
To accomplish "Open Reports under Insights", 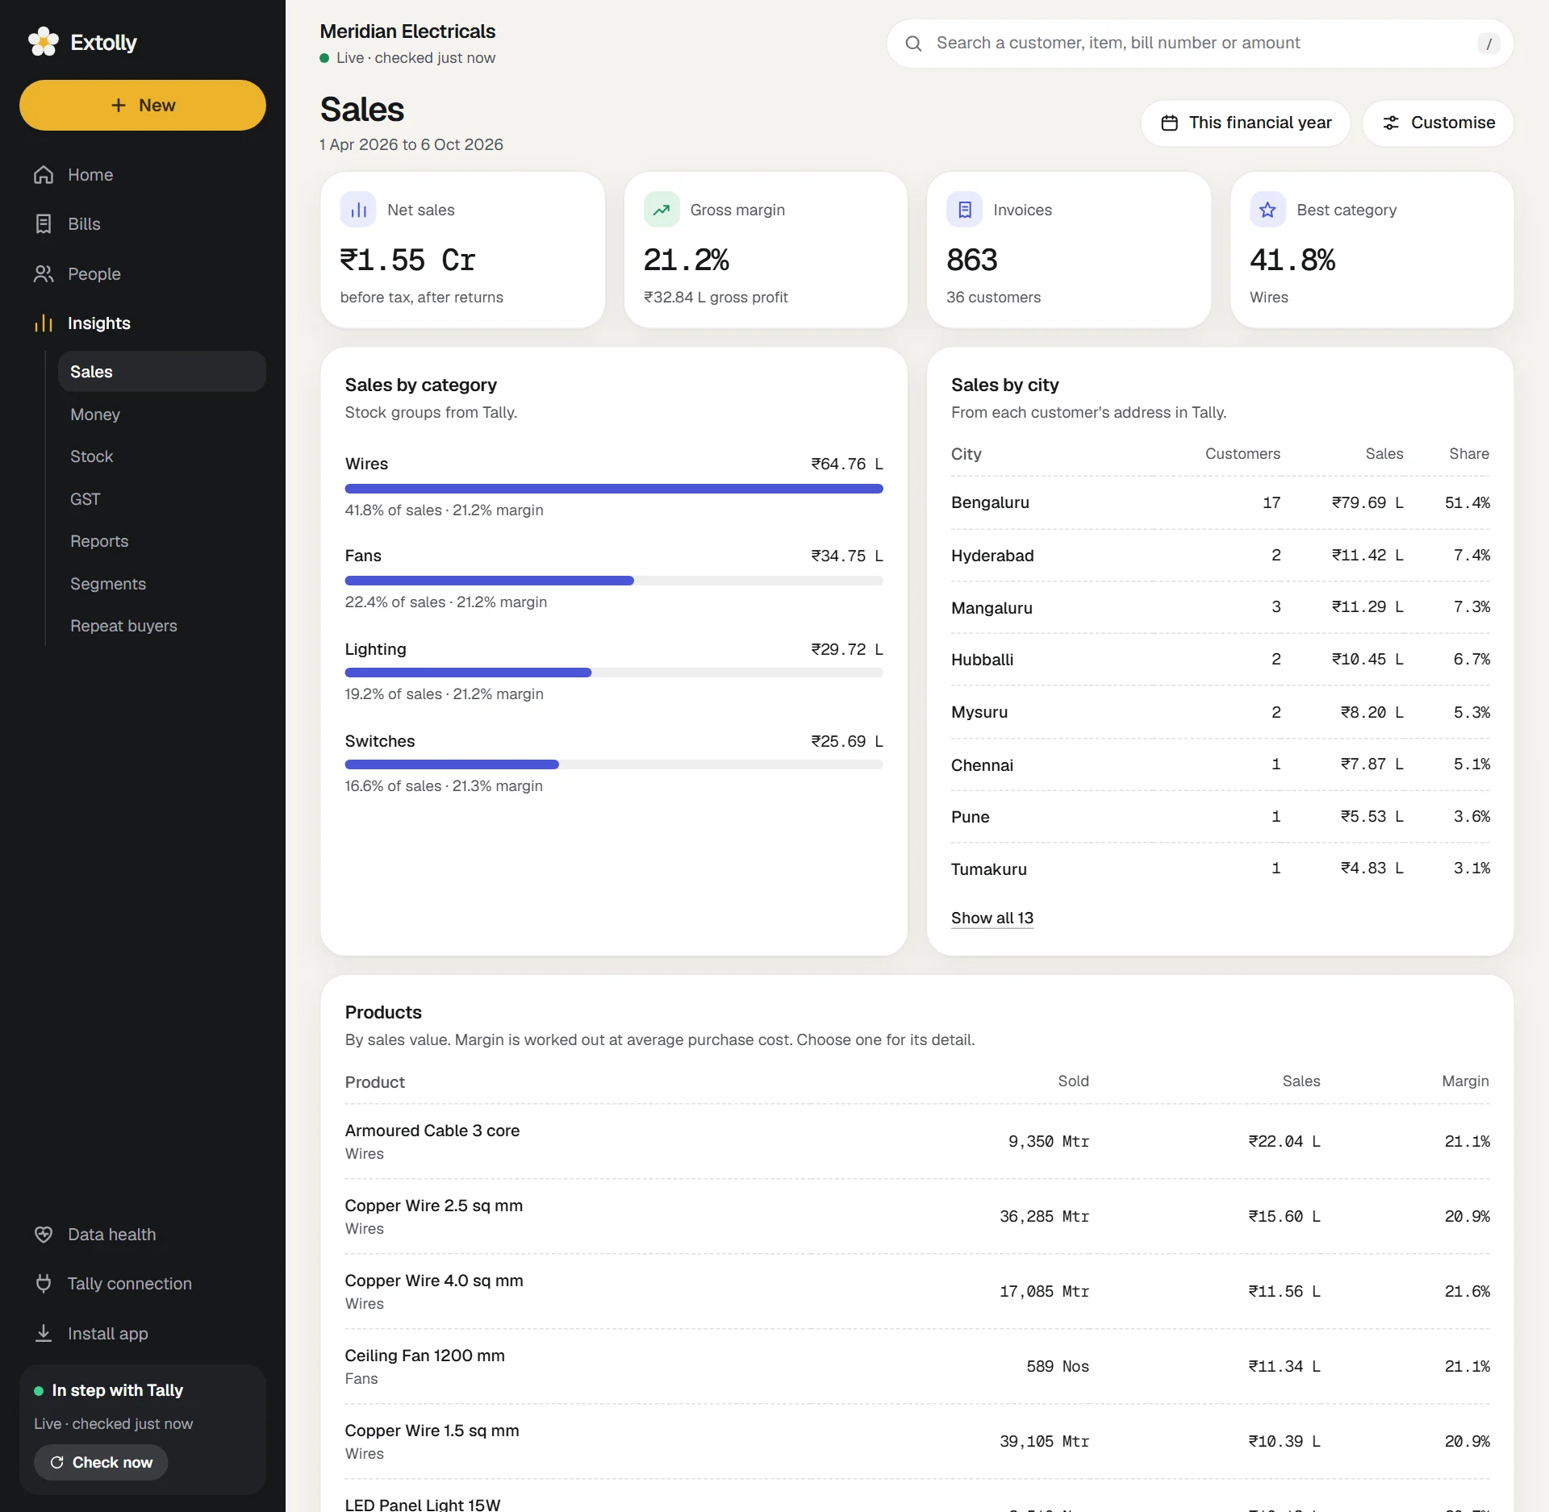I will [x=162, y=541].
